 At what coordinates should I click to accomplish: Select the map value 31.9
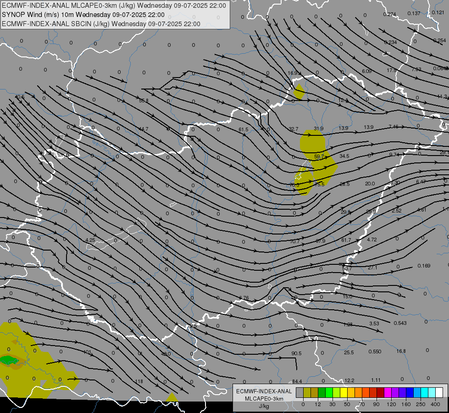(318, 128)
